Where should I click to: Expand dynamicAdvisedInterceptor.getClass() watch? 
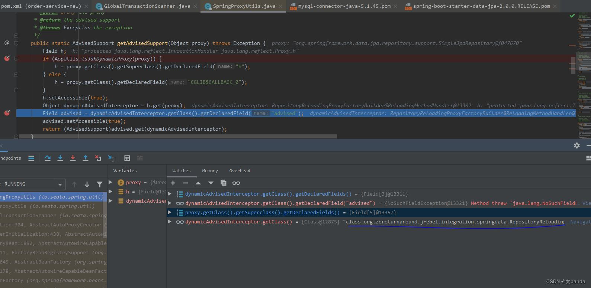[170, 222]
